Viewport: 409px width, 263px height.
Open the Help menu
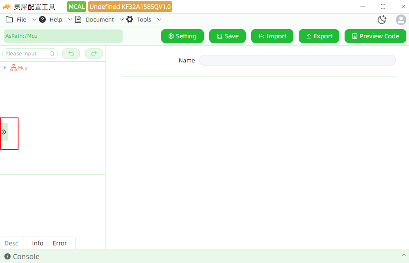point(56,19)
